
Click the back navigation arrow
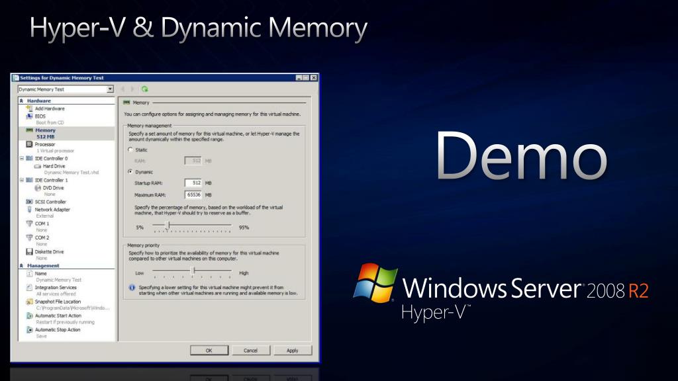pyautogui.click(x=122, y=89)
